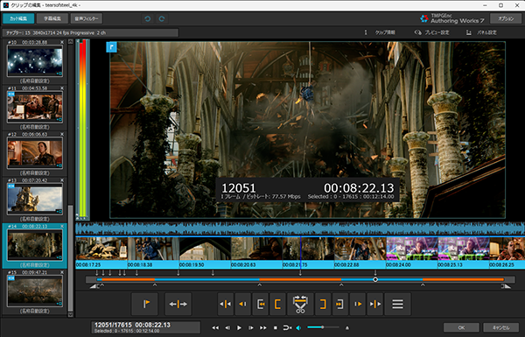Click filmstrip frame at 00:08:24.00
This screenshot has width=525, height=337.
(x=412, y=249)
